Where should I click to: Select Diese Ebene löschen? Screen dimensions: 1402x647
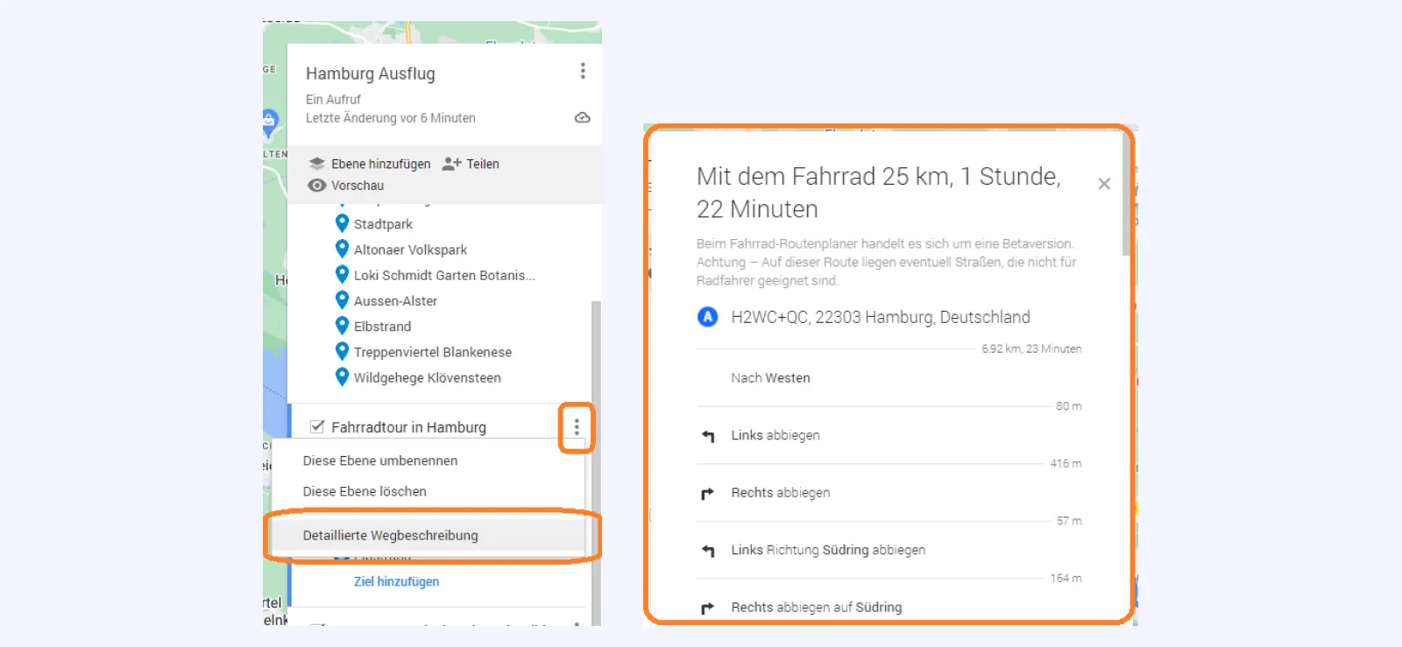click(365, 491)
